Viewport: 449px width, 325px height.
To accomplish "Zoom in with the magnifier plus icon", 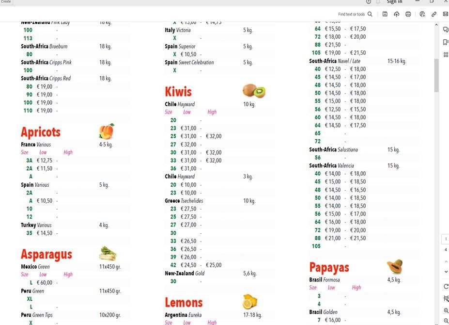I will 446,310.
